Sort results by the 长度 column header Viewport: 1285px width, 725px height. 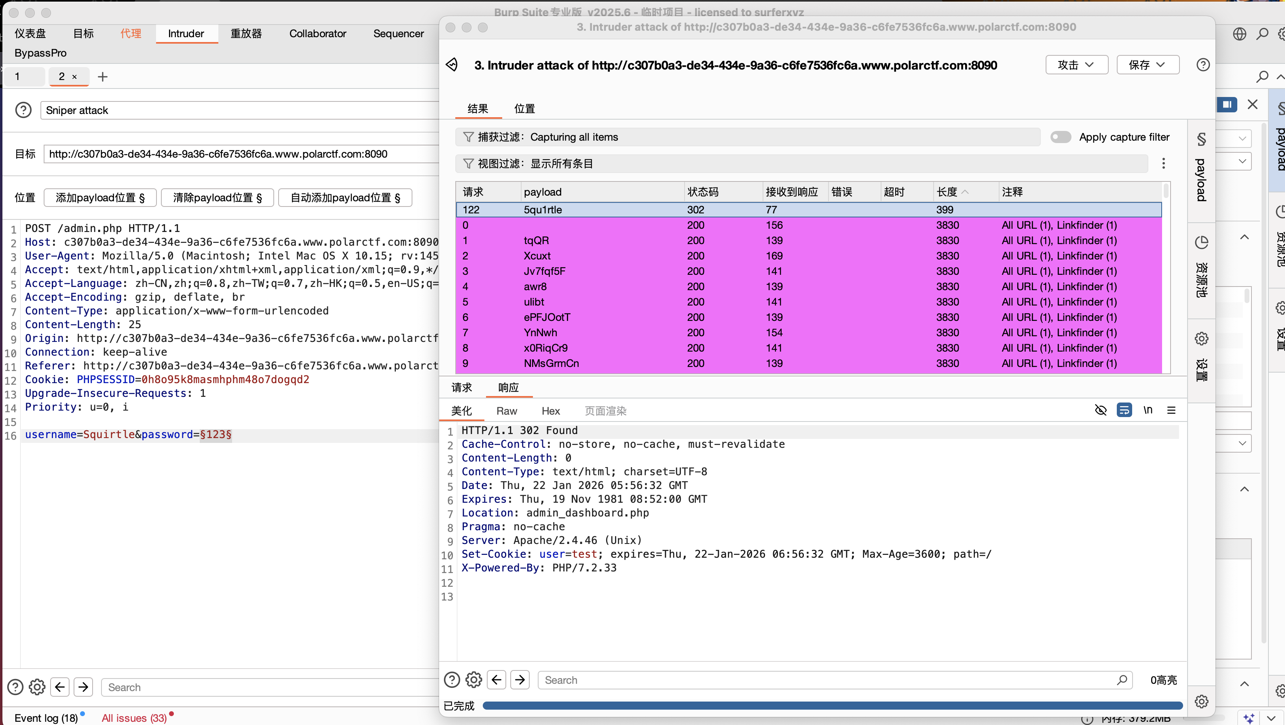[947, 192]
